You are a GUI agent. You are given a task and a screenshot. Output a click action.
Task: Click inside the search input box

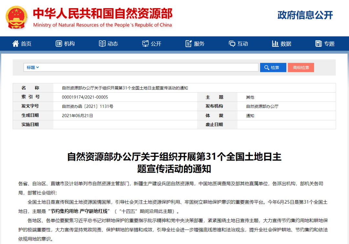[x=145, y=67]
